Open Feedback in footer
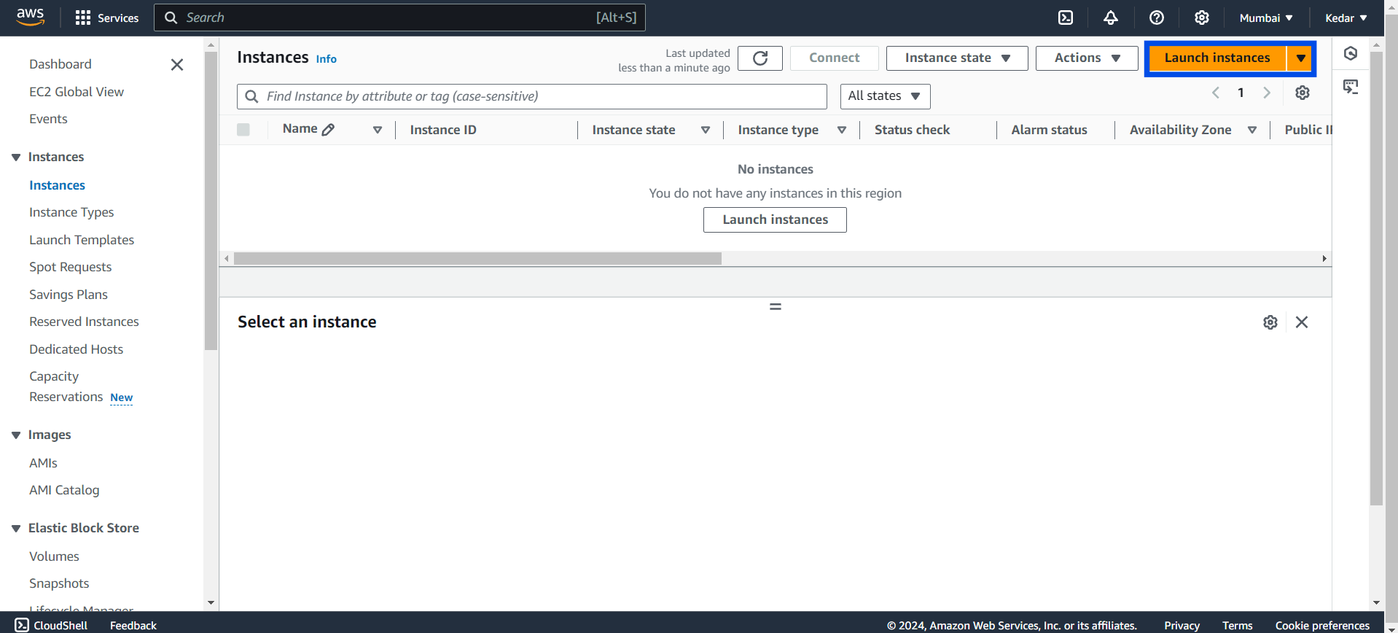This screenshot has width=1398, height=633. [133, 625]
